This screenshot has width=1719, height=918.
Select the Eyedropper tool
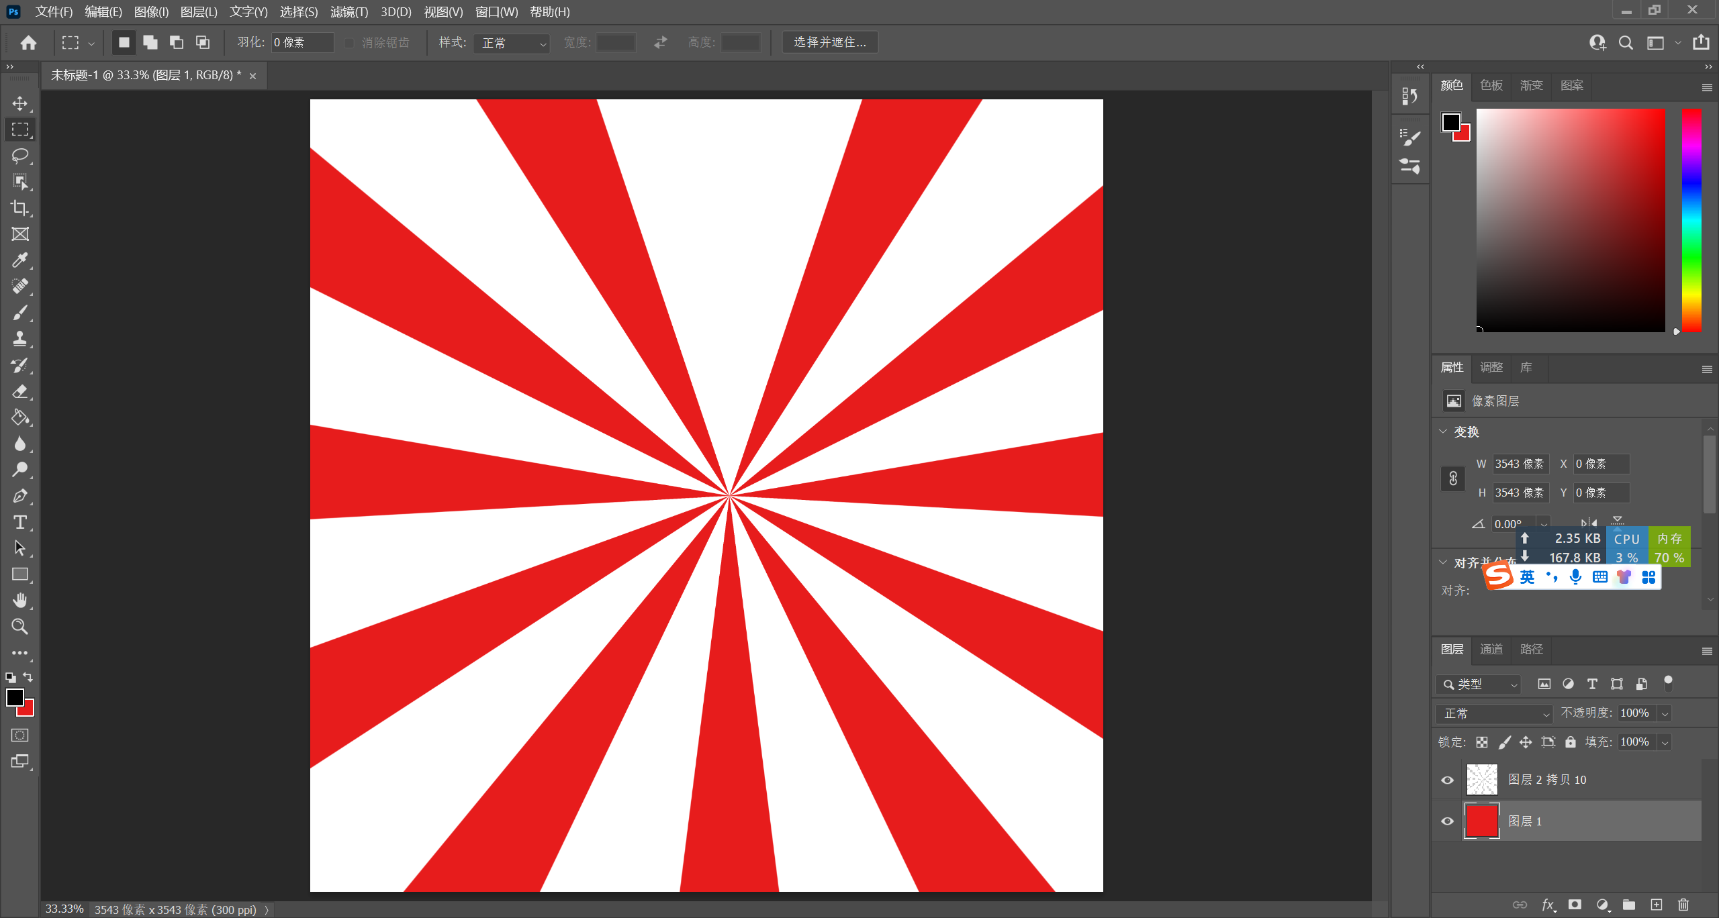[x=20, y=260]
